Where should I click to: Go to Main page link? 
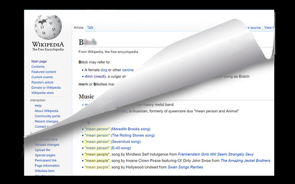coord(39,61)
